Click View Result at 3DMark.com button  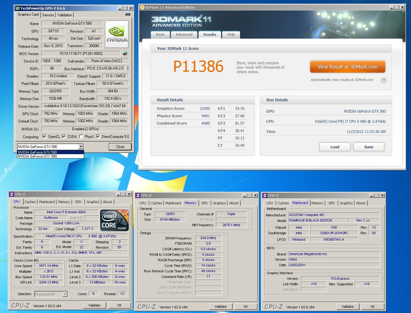click(x=348, y=67)
